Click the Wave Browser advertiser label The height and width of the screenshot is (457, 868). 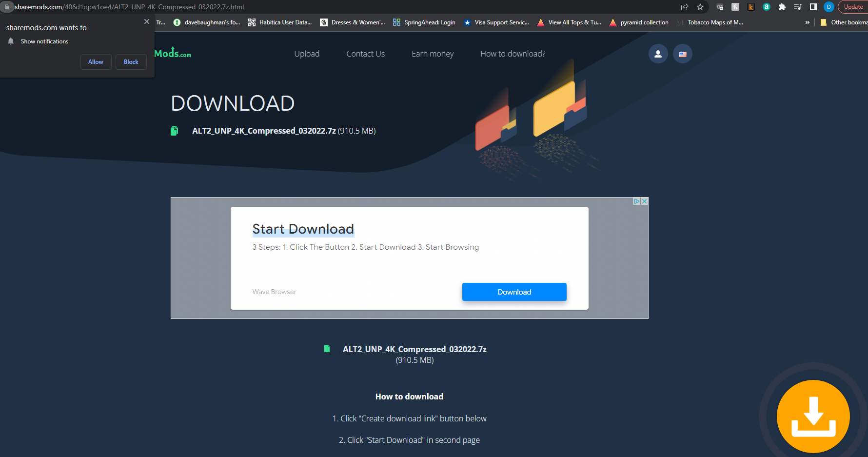coord(274,292)
